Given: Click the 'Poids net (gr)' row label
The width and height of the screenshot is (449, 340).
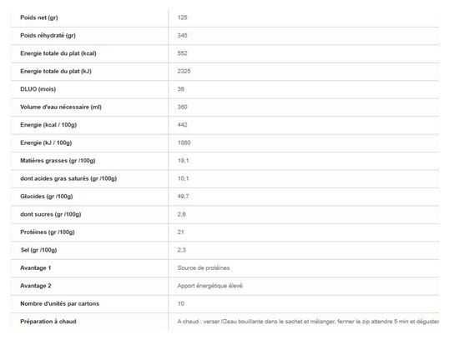Looking at the screenshot, I should coord(39,17).
